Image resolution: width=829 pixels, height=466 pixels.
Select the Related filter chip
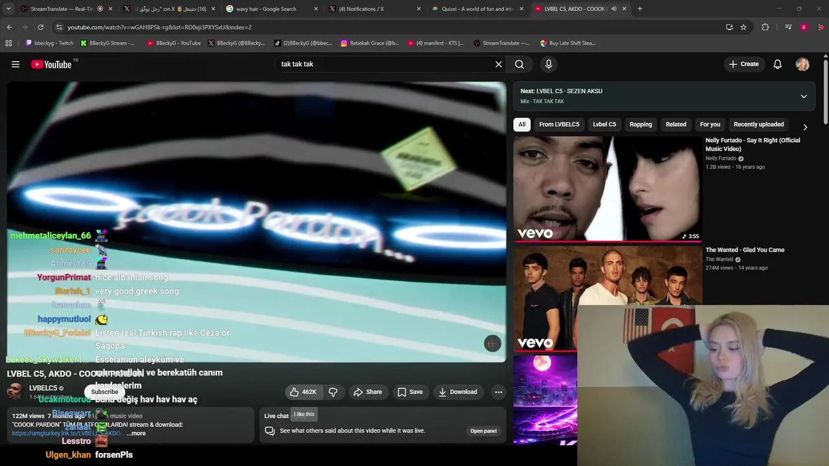pos(676,124)
